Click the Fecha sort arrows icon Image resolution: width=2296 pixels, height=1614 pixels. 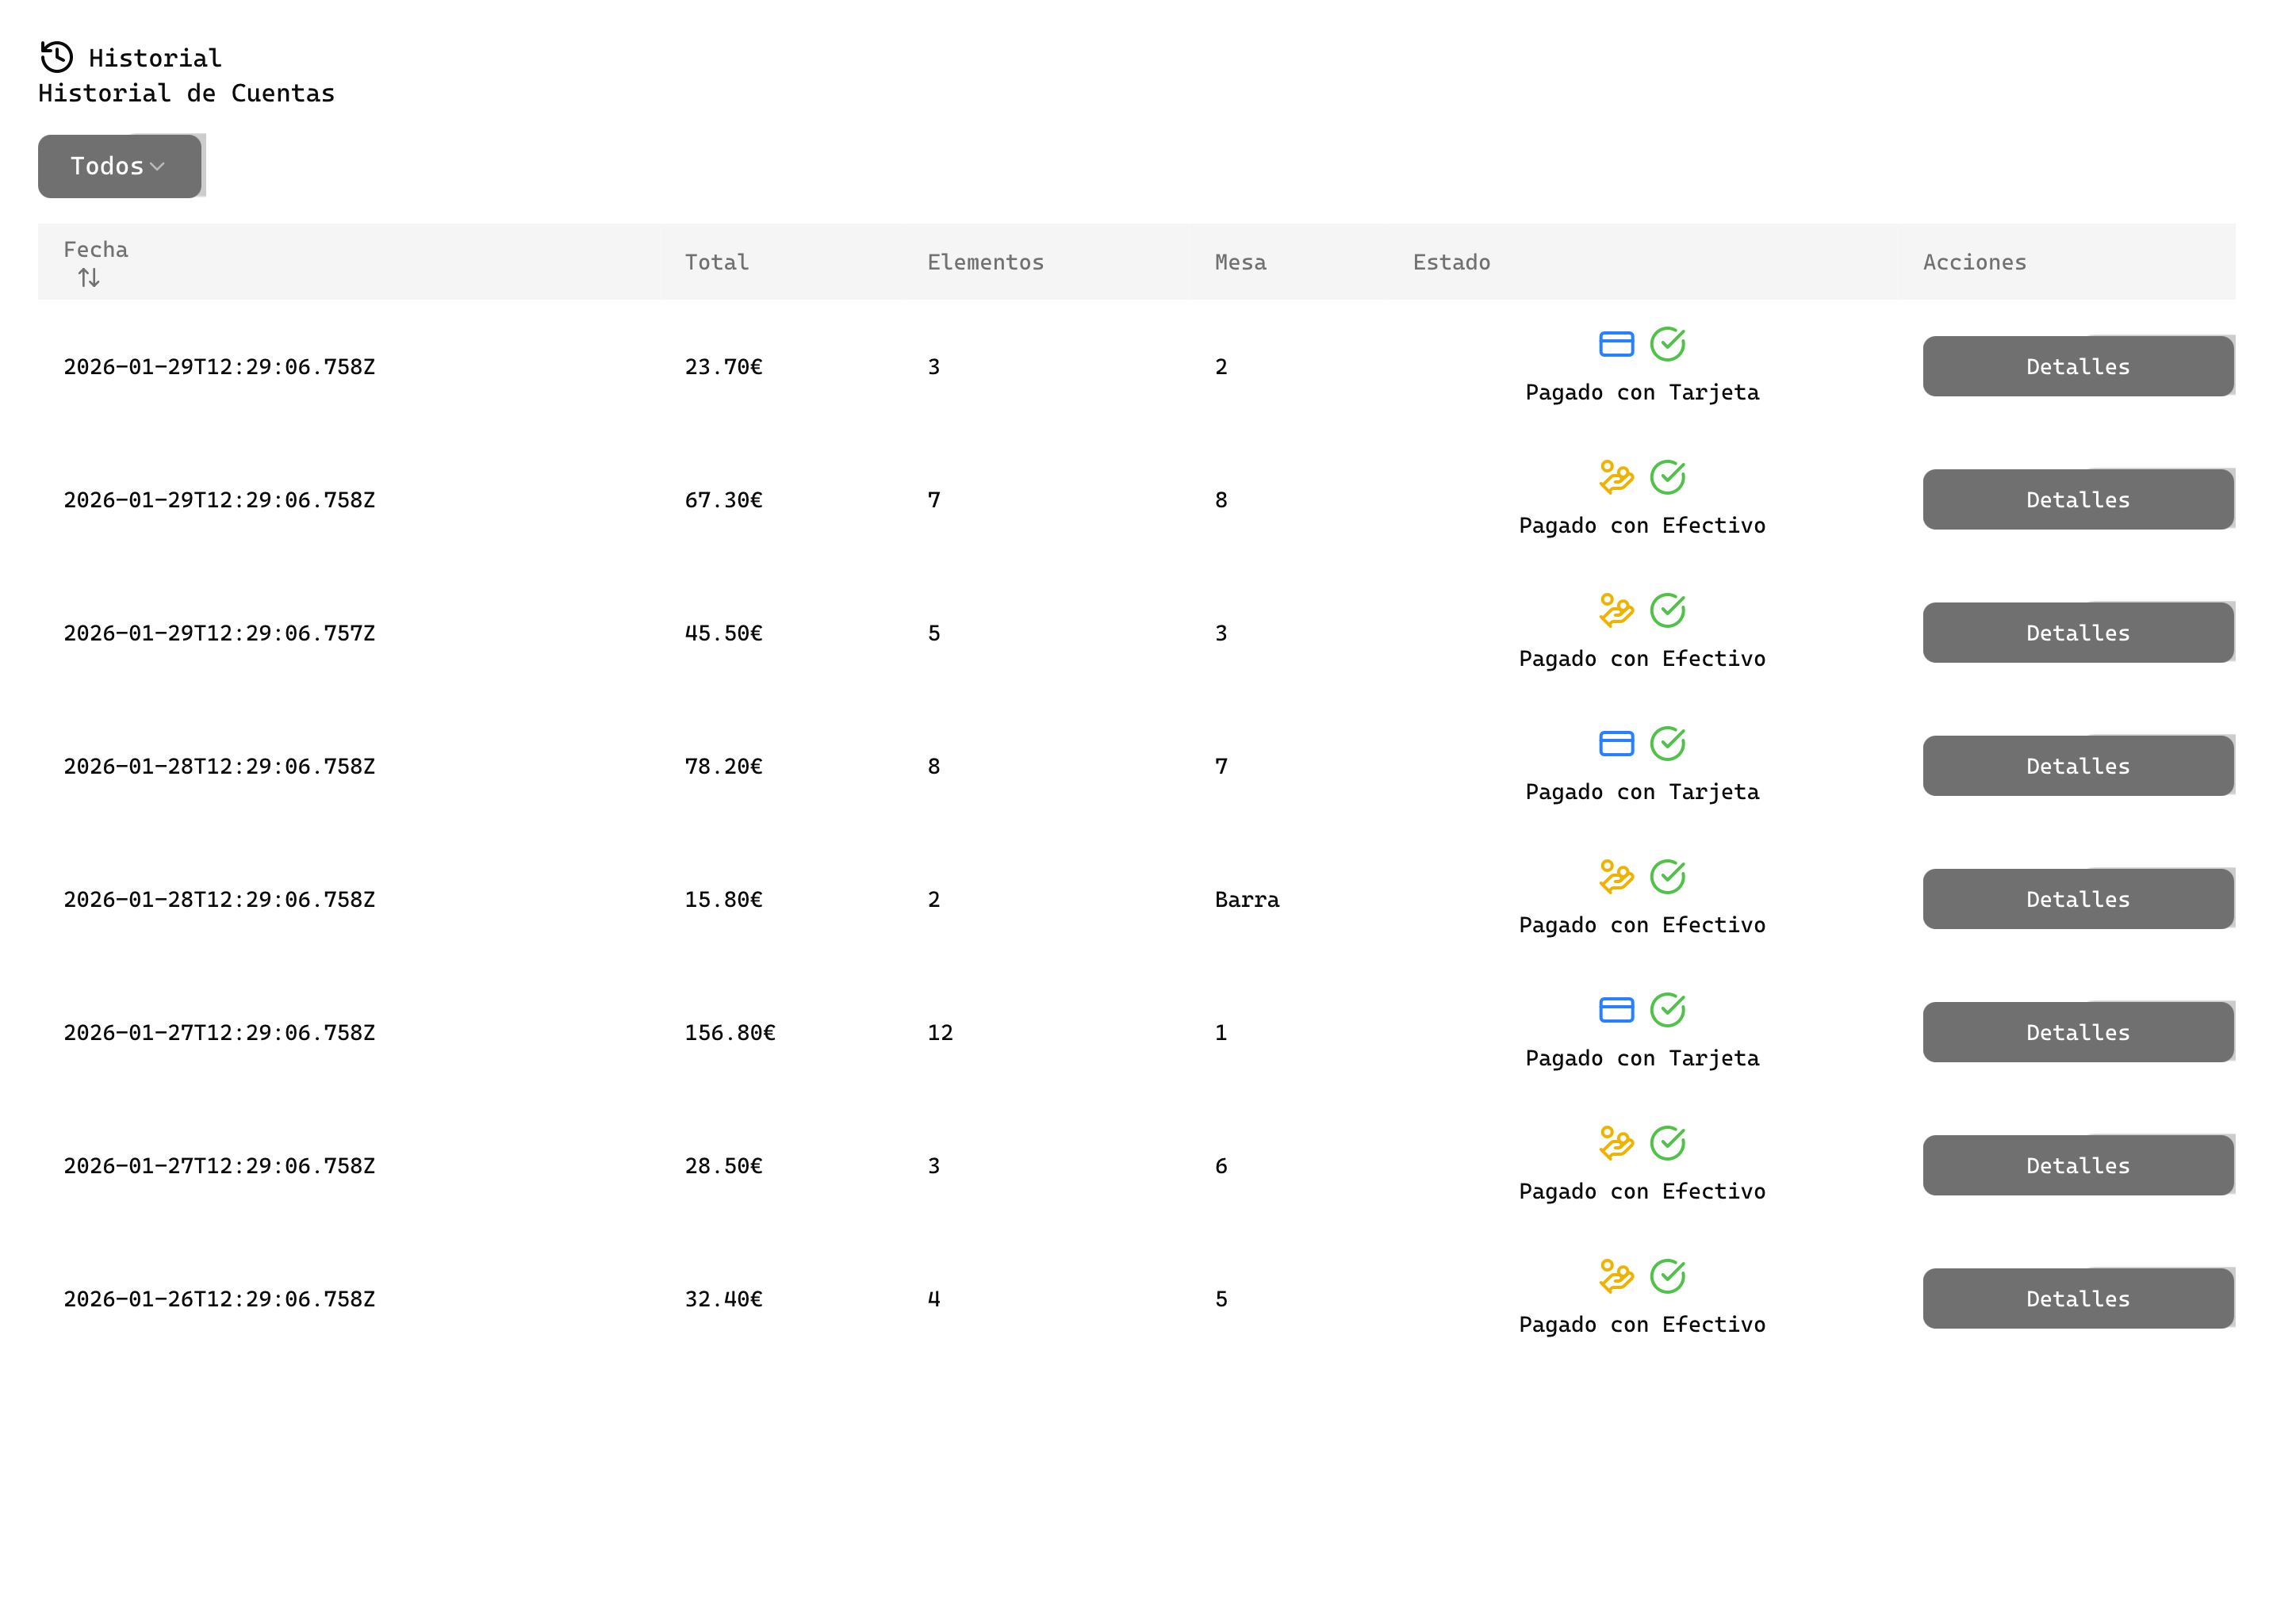89,277
